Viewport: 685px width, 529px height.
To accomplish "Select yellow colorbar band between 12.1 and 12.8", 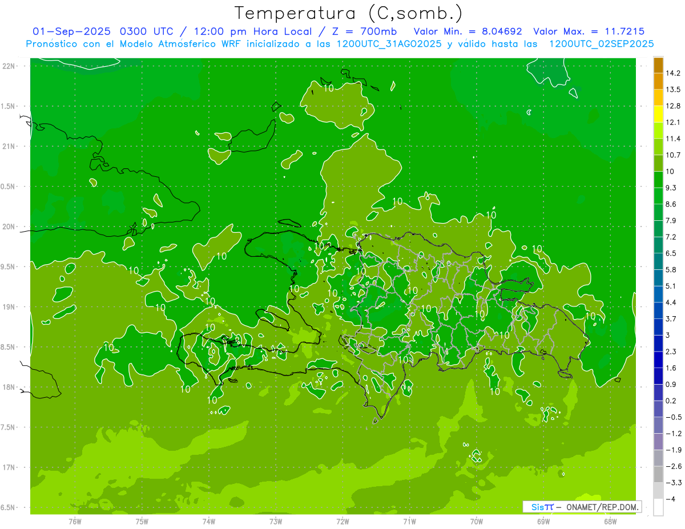I will pyautogui.click(x=658, y=114).
